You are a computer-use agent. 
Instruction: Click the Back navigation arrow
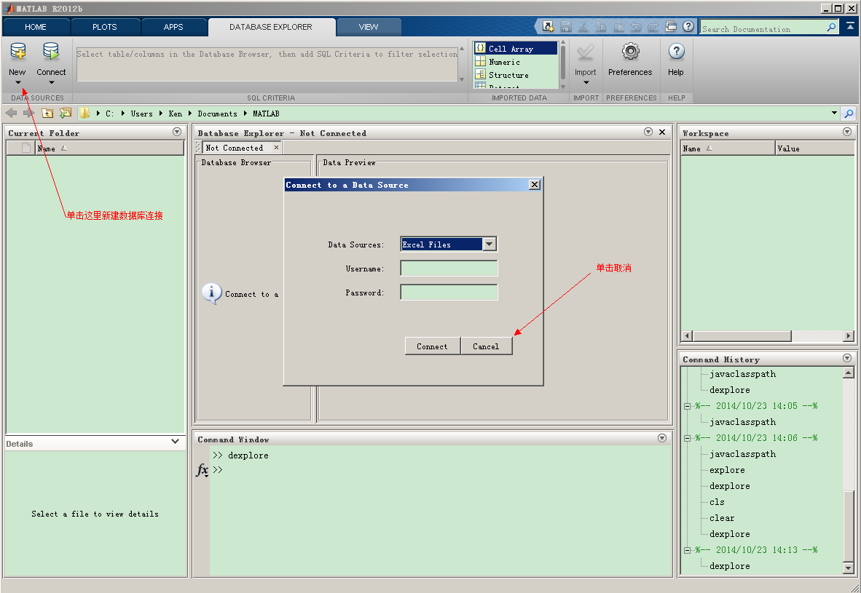(11, 113)
